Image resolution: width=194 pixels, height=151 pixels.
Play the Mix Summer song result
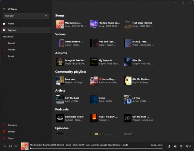click(71, 24)
